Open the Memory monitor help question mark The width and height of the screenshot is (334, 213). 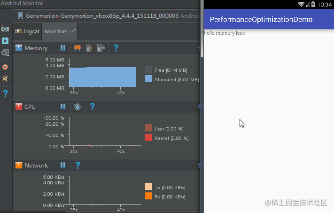(x=116, y=48)
